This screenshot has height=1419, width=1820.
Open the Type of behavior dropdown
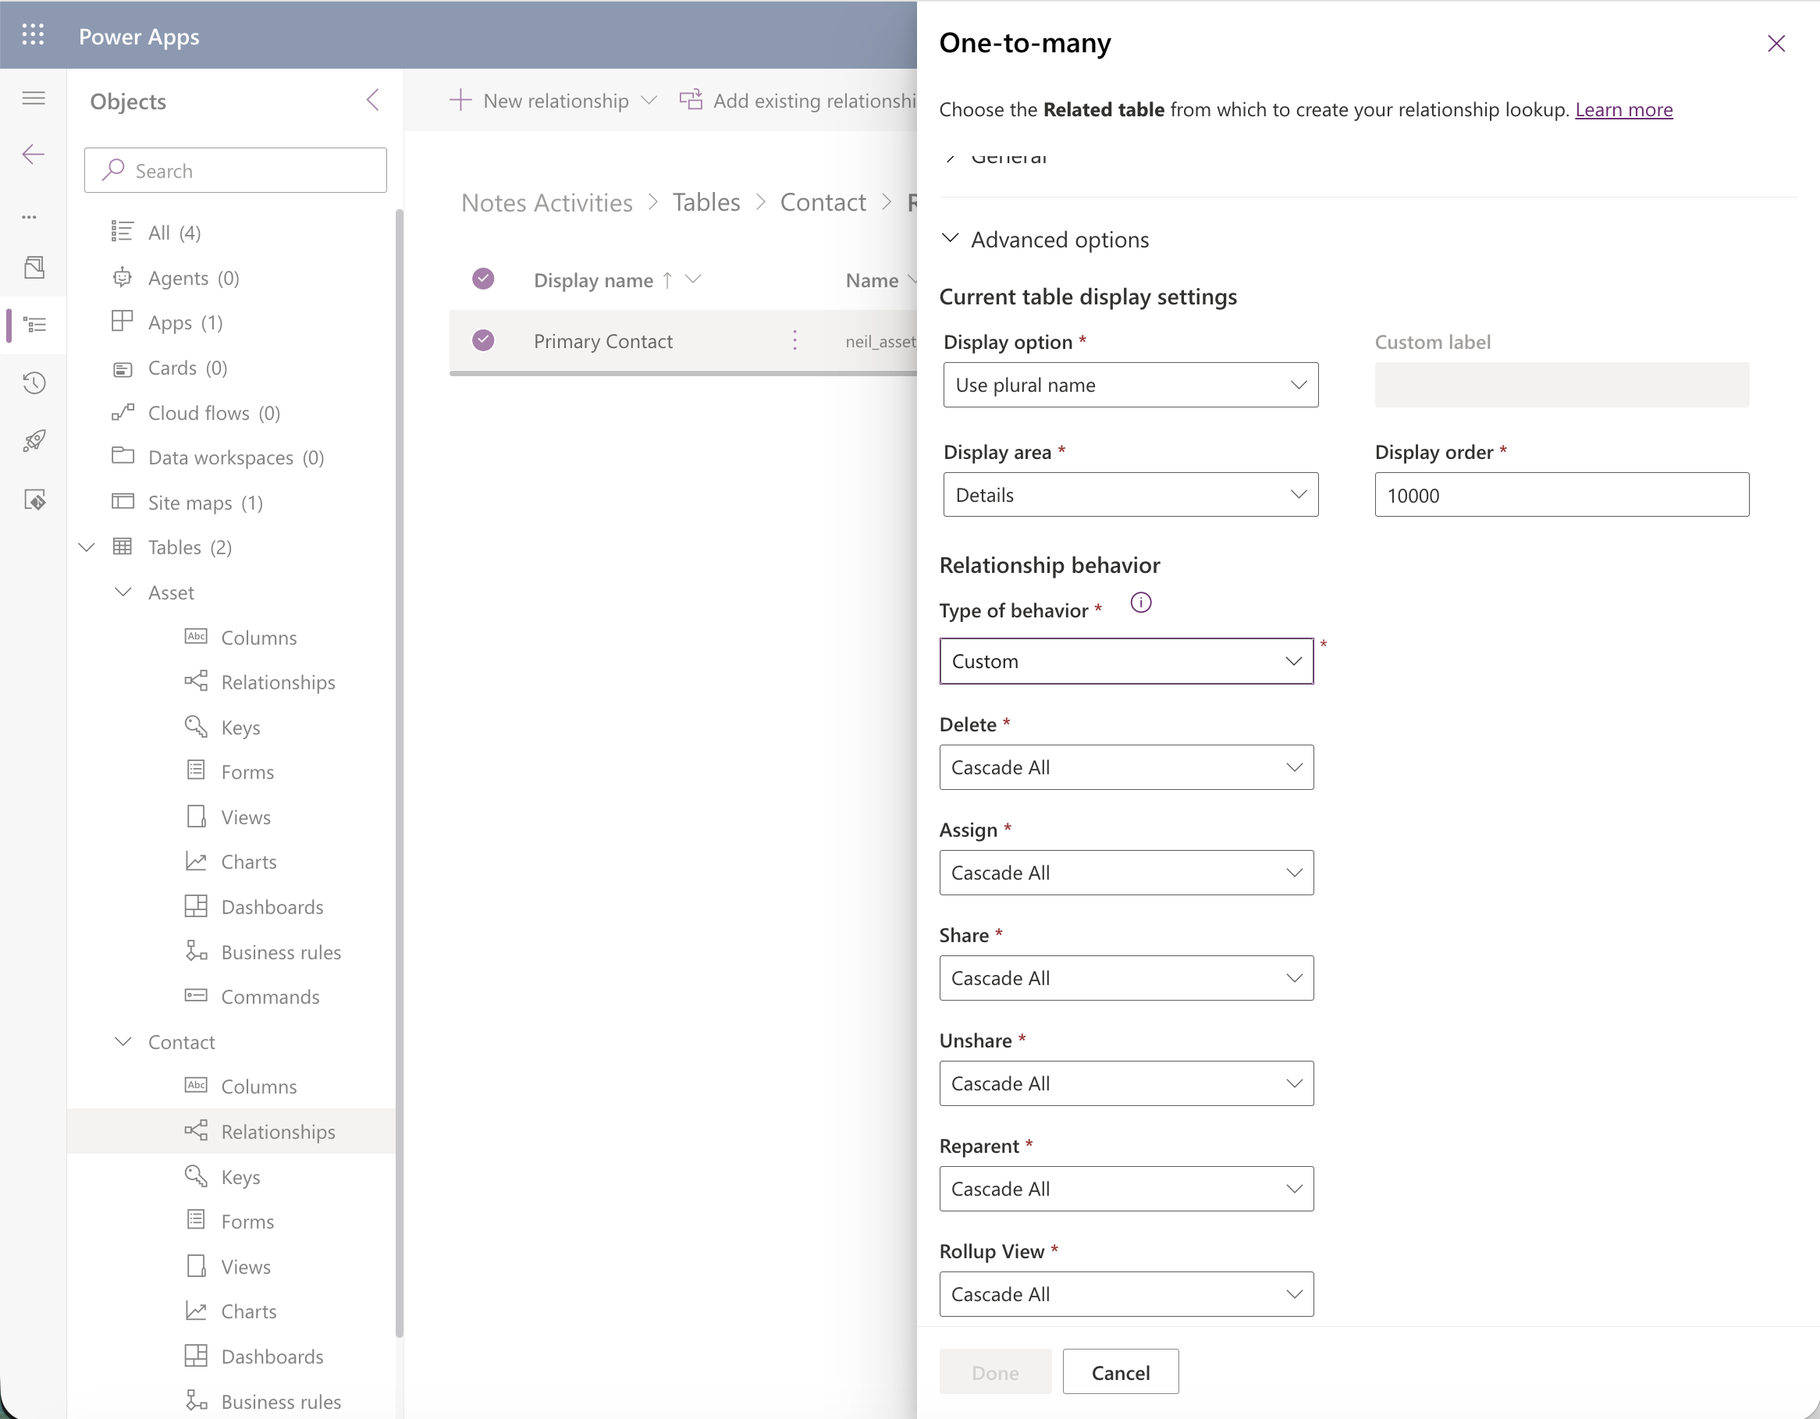point(1126,662)
